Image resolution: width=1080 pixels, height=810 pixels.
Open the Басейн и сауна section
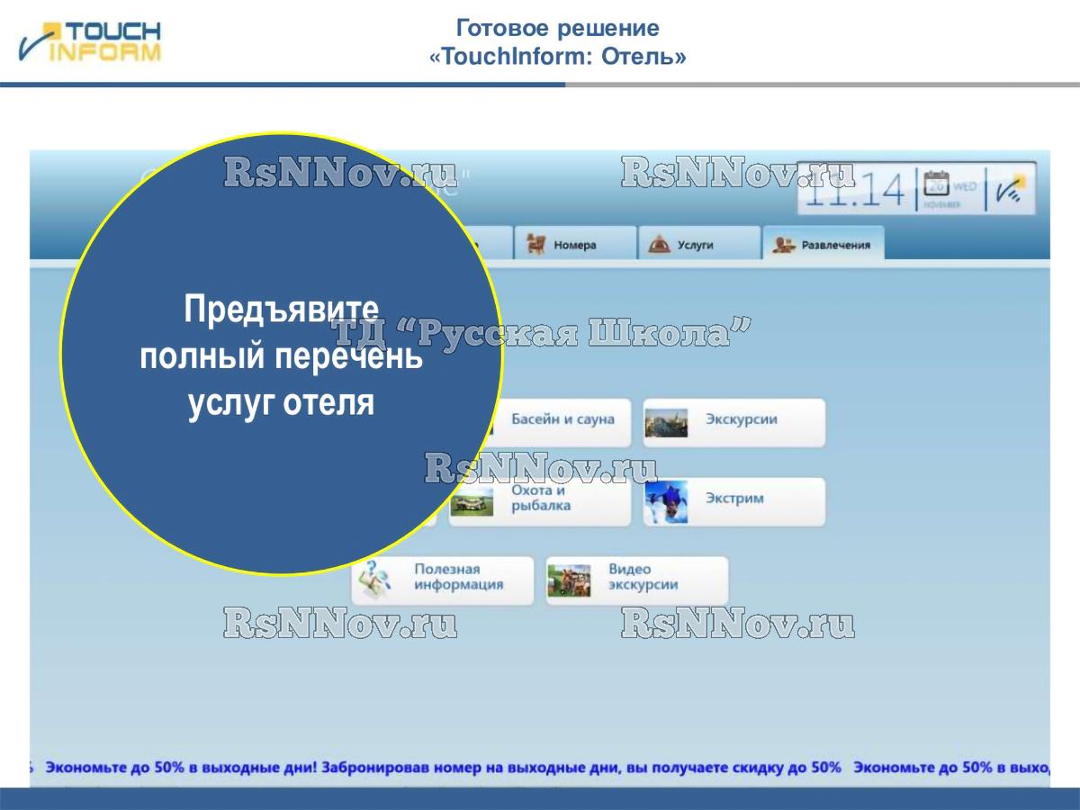point(540,423)
